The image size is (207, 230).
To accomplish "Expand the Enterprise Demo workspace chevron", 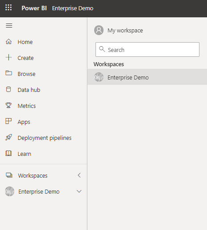I will click(x=79, y=191).
